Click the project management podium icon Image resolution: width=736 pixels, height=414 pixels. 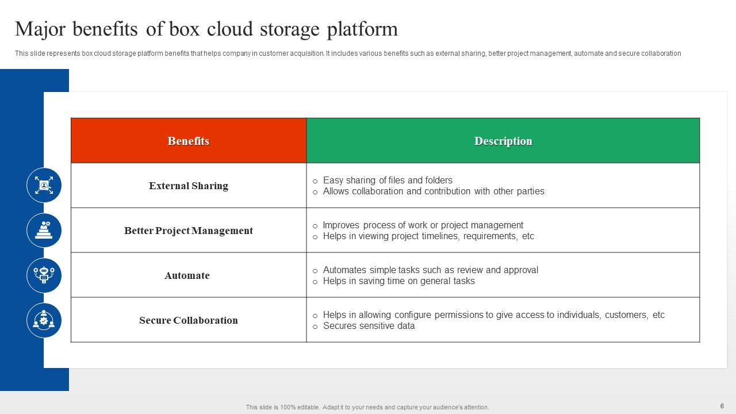click(x=44, y=230)
